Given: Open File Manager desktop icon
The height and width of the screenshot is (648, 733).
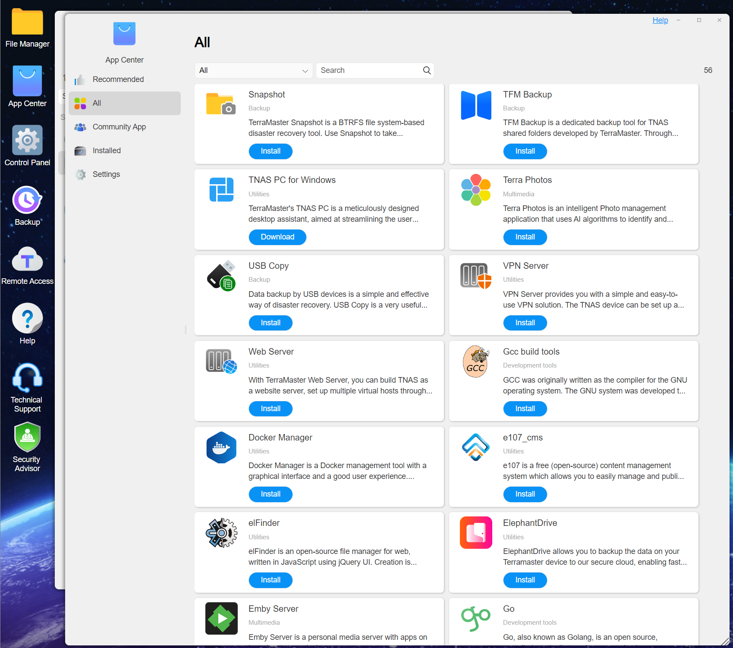Looking at the screenshot, I should 27,28.
